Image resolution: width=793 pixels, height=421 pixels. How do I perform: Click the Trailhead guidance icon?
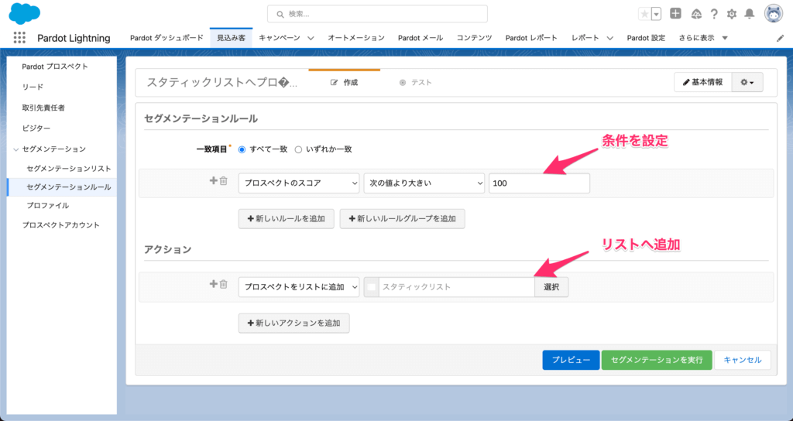tap(696, 14)
